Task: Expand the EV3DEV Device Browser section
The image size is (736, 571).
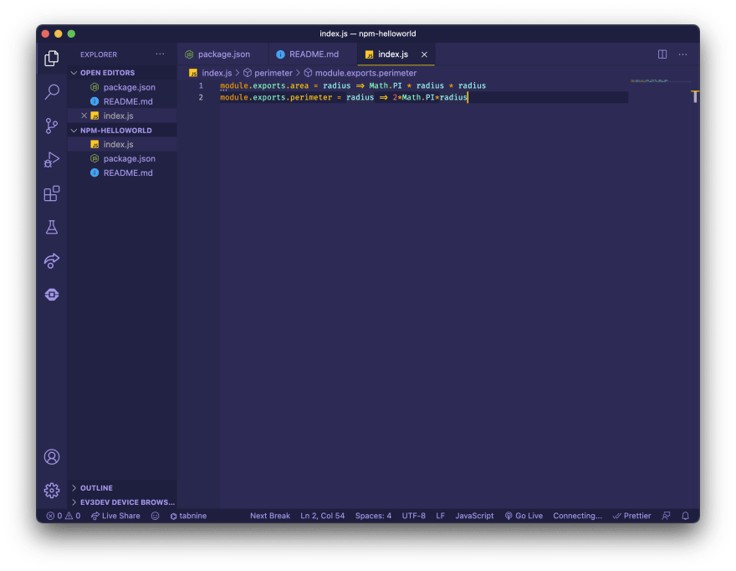Action: (122, 502)
